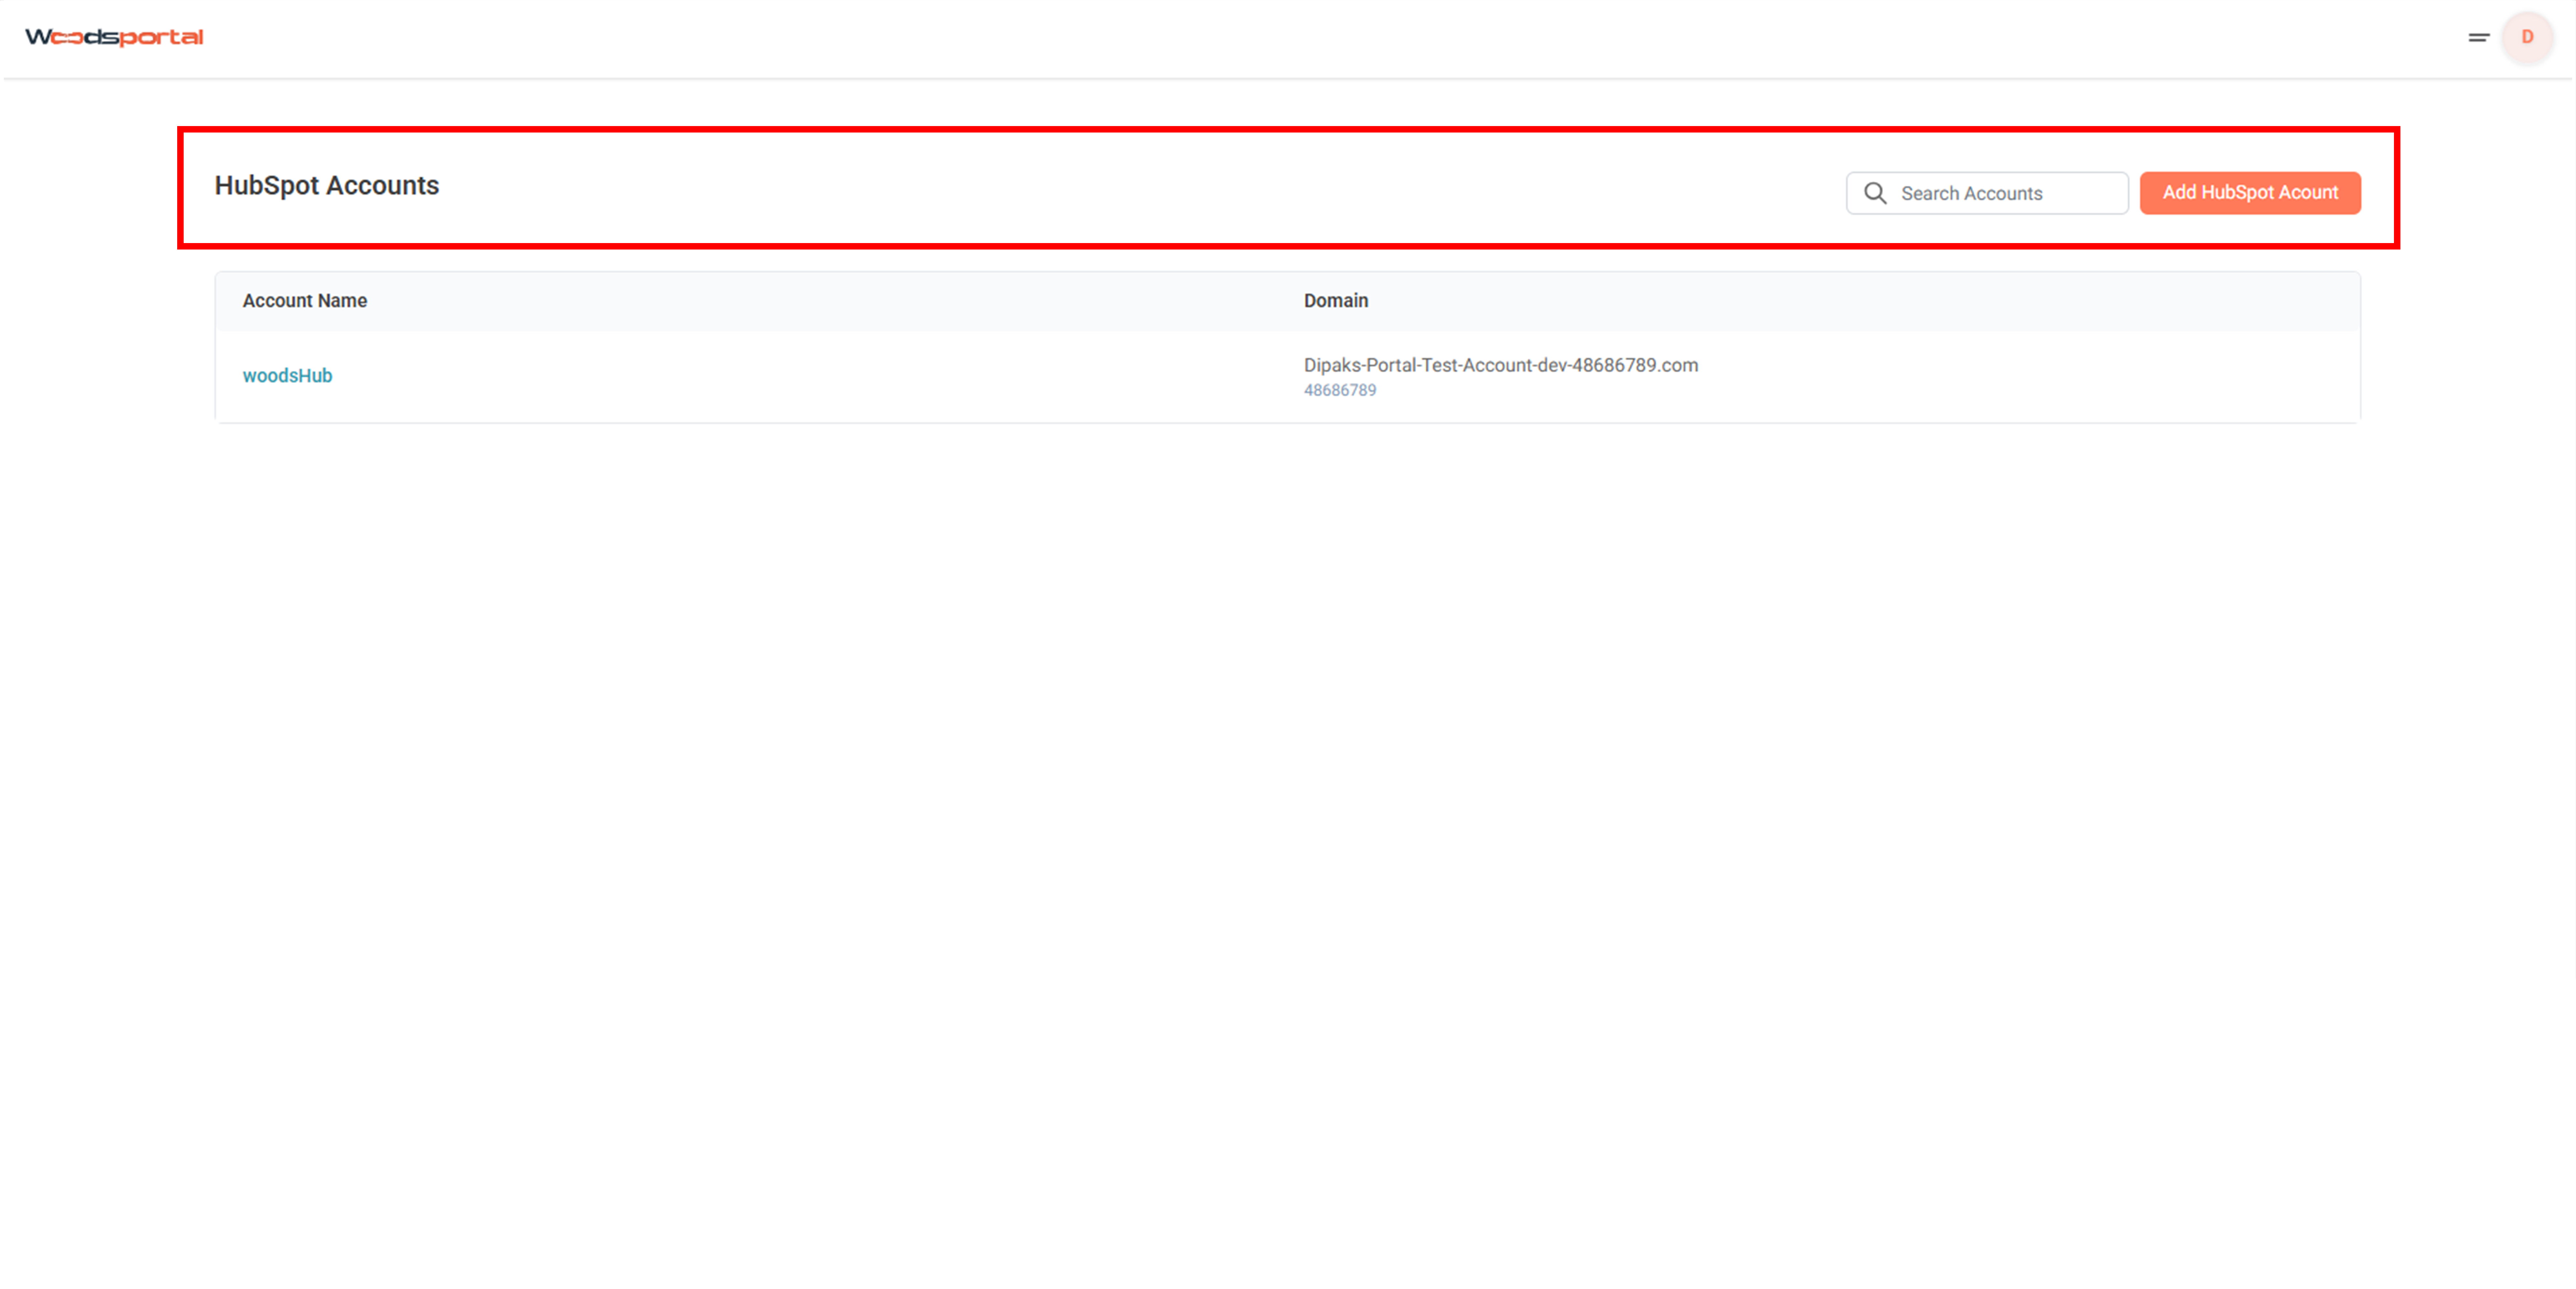The width and height of the screenshot is (2576, 1289).
Task: Click the HubSpot Accounts heading
Action: [x=327, y=186]
